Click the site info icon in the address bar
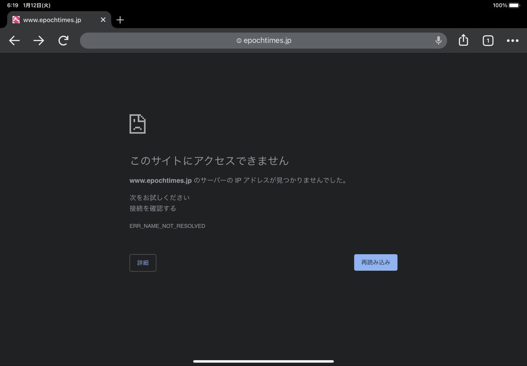The image size is (527, 366). point(239,40)
